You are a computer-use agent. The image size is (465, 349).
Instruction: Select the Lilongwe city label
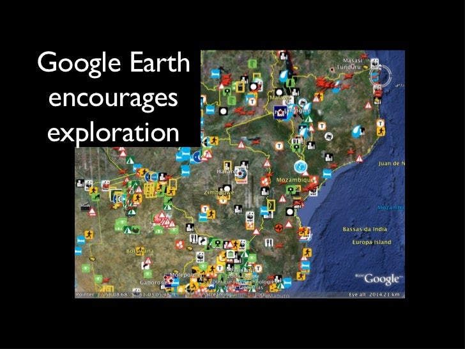(298, 111)
